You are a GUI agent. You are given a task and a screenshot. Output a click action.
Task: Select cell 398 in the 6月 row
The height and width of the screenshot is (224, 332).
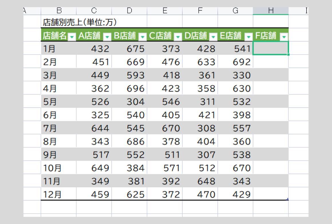pos(236,114)
